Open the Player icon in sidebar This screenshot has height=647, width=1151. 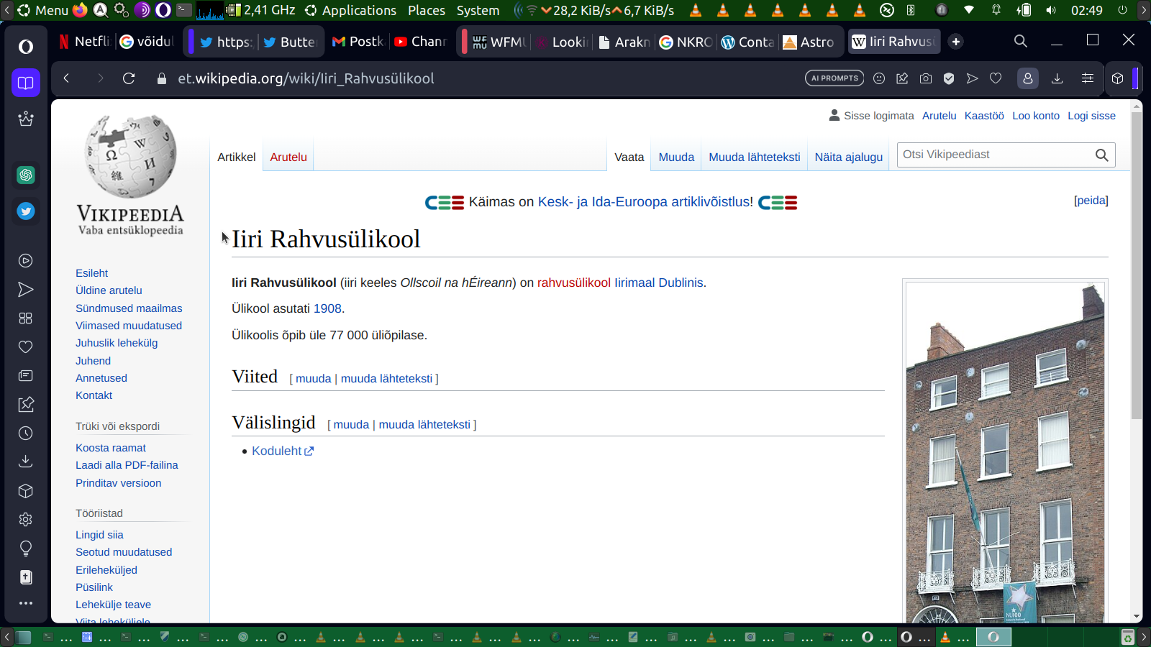click(x=26, y=261)
